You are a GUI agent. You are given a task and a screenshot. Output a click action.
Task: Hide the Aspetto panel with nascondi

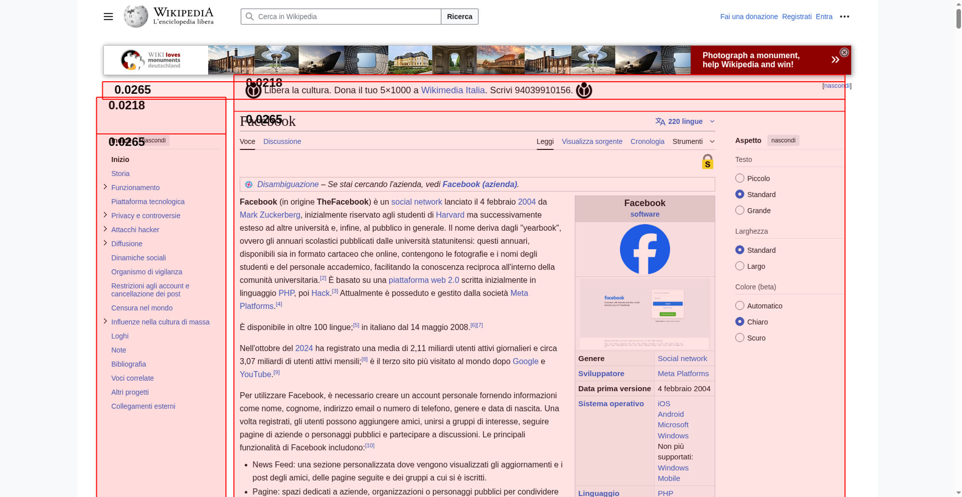click(783, 140)
